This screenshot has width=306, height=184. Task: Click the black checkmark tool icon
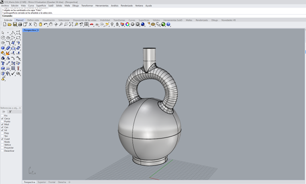coord(13,73)
